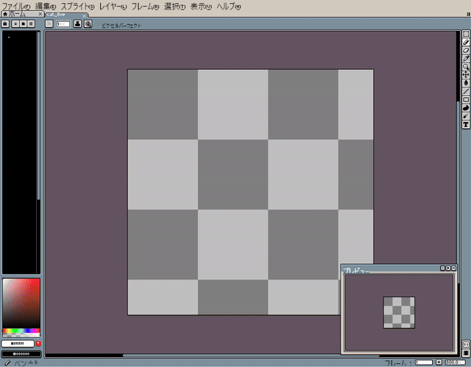Select the rectangular marquee tool
Screen dimensions: 471x367
point(466,34)
